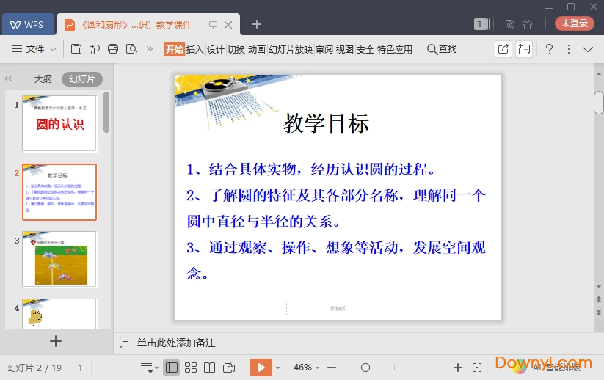This screenshot has width=604, height=380.
Task: Switch to the 审阅 tab
Action: [x=324, y=49]
